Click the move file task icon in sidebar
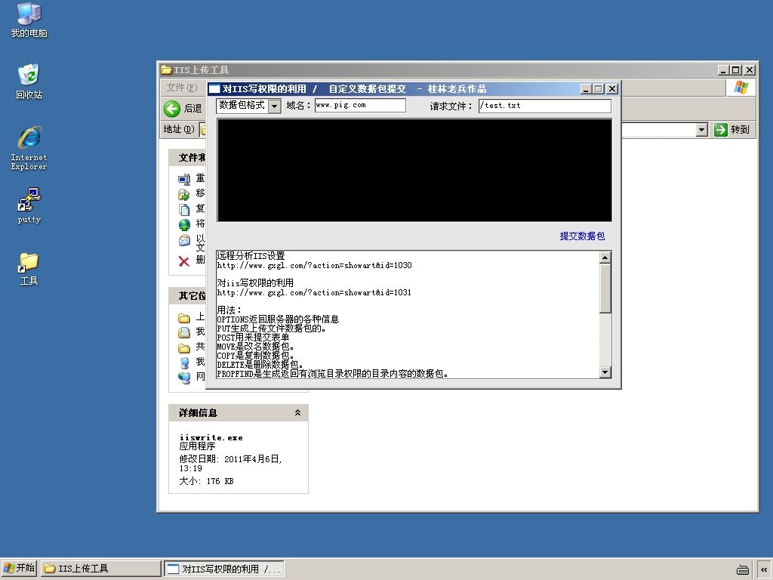The width and height of the screenshot is (773, 580). 184,194
